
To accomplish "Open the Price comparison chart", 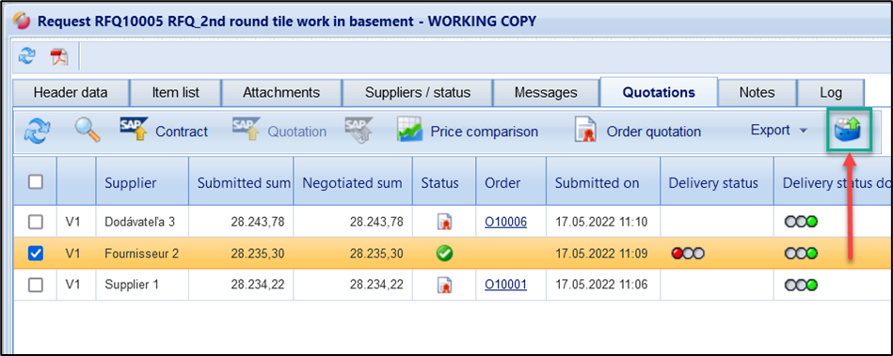I will 467,132.
